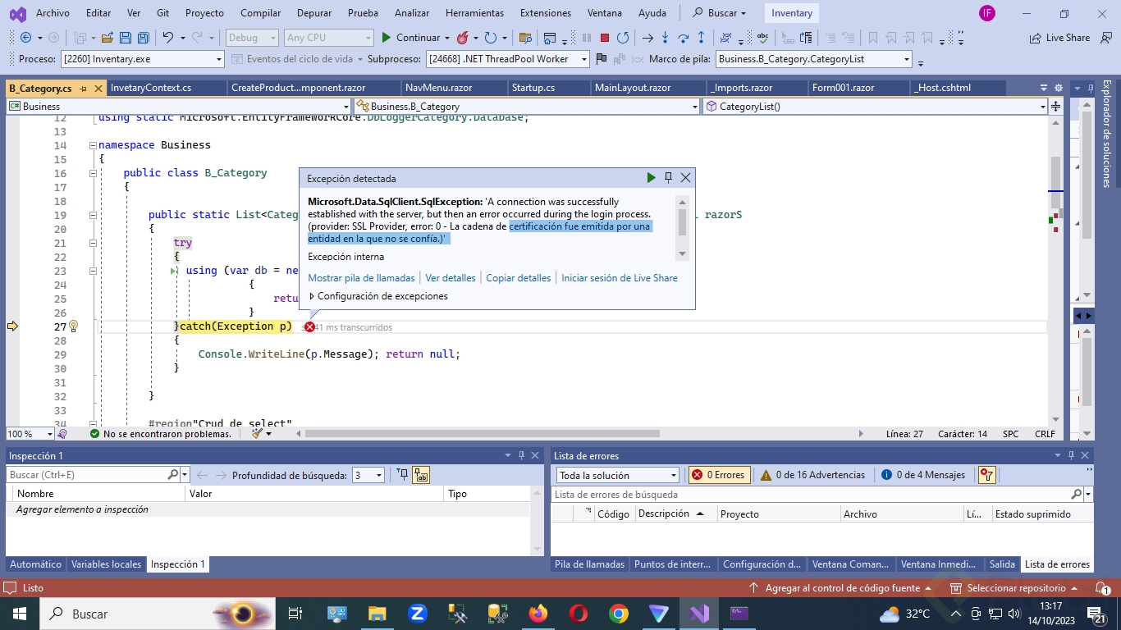1121x630 pixels.
Task: Open the Marco de pila dropdown
Action: click(x=906, y=59)
